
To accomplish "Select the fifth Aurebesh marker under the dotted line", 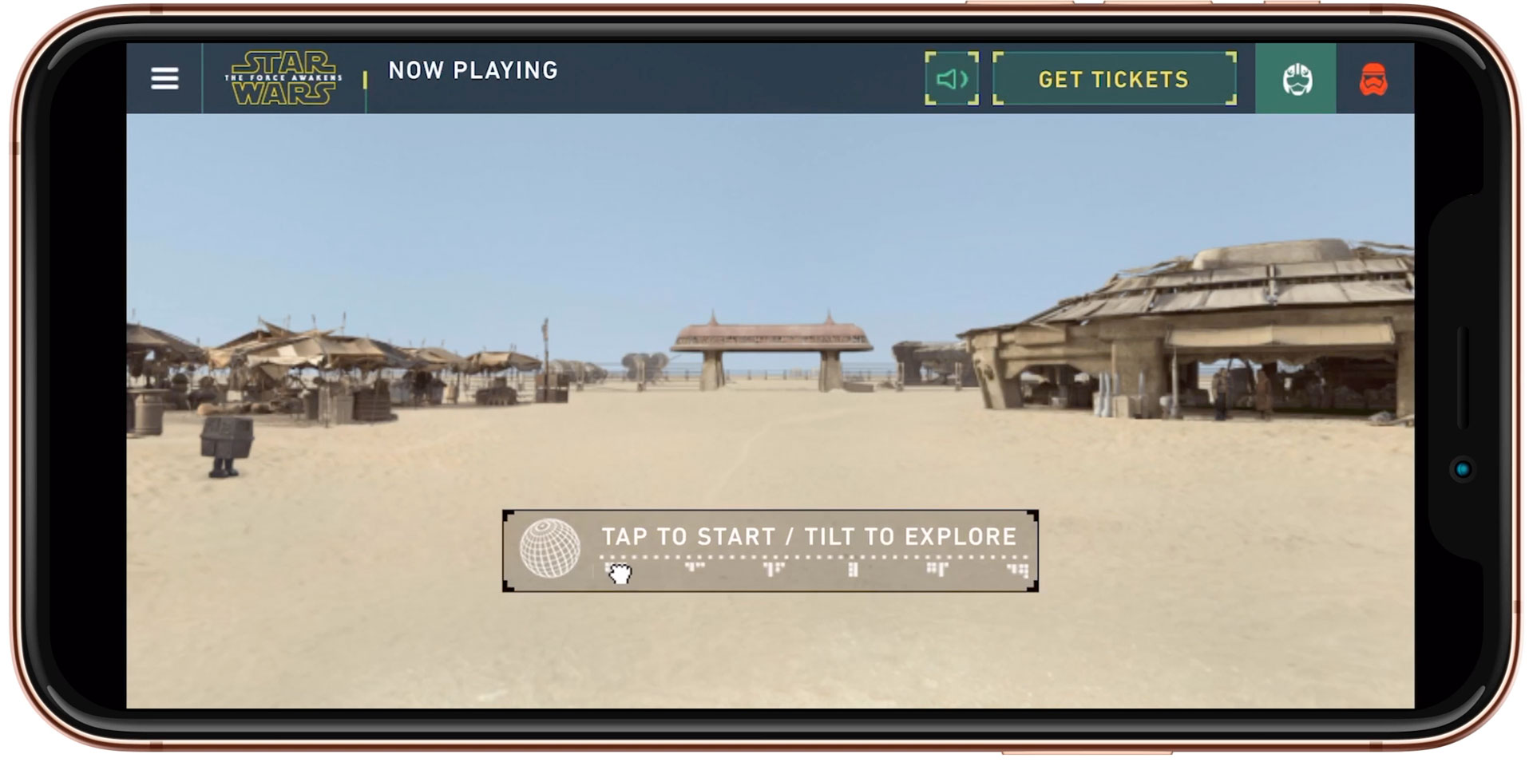I will tap(937, 569).
